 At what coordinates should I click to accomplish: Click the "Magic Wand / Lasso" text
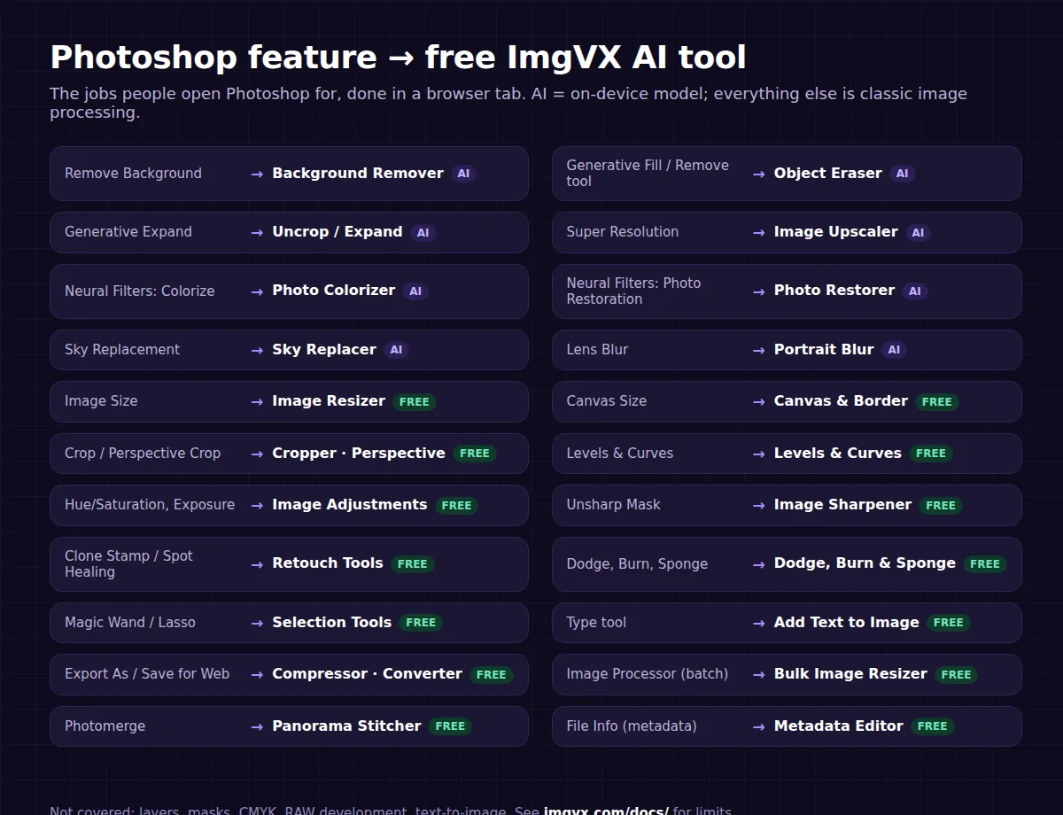point(130,623)
